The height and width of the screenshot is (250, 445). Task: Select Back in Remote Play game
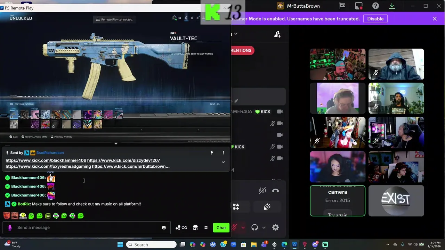click(x=14, y=137)
